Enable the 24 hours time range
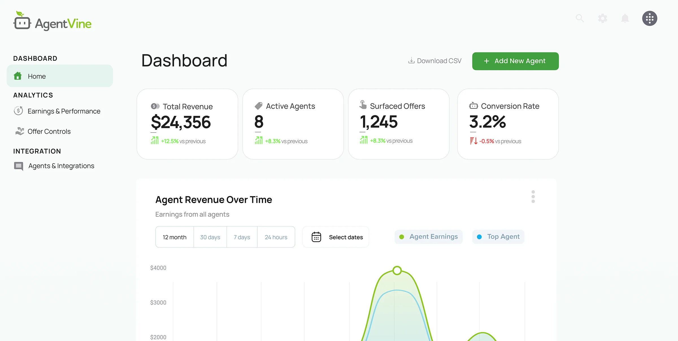Image resolution: width=678 pixels, height=341 pixels. (x=276, y=237)
